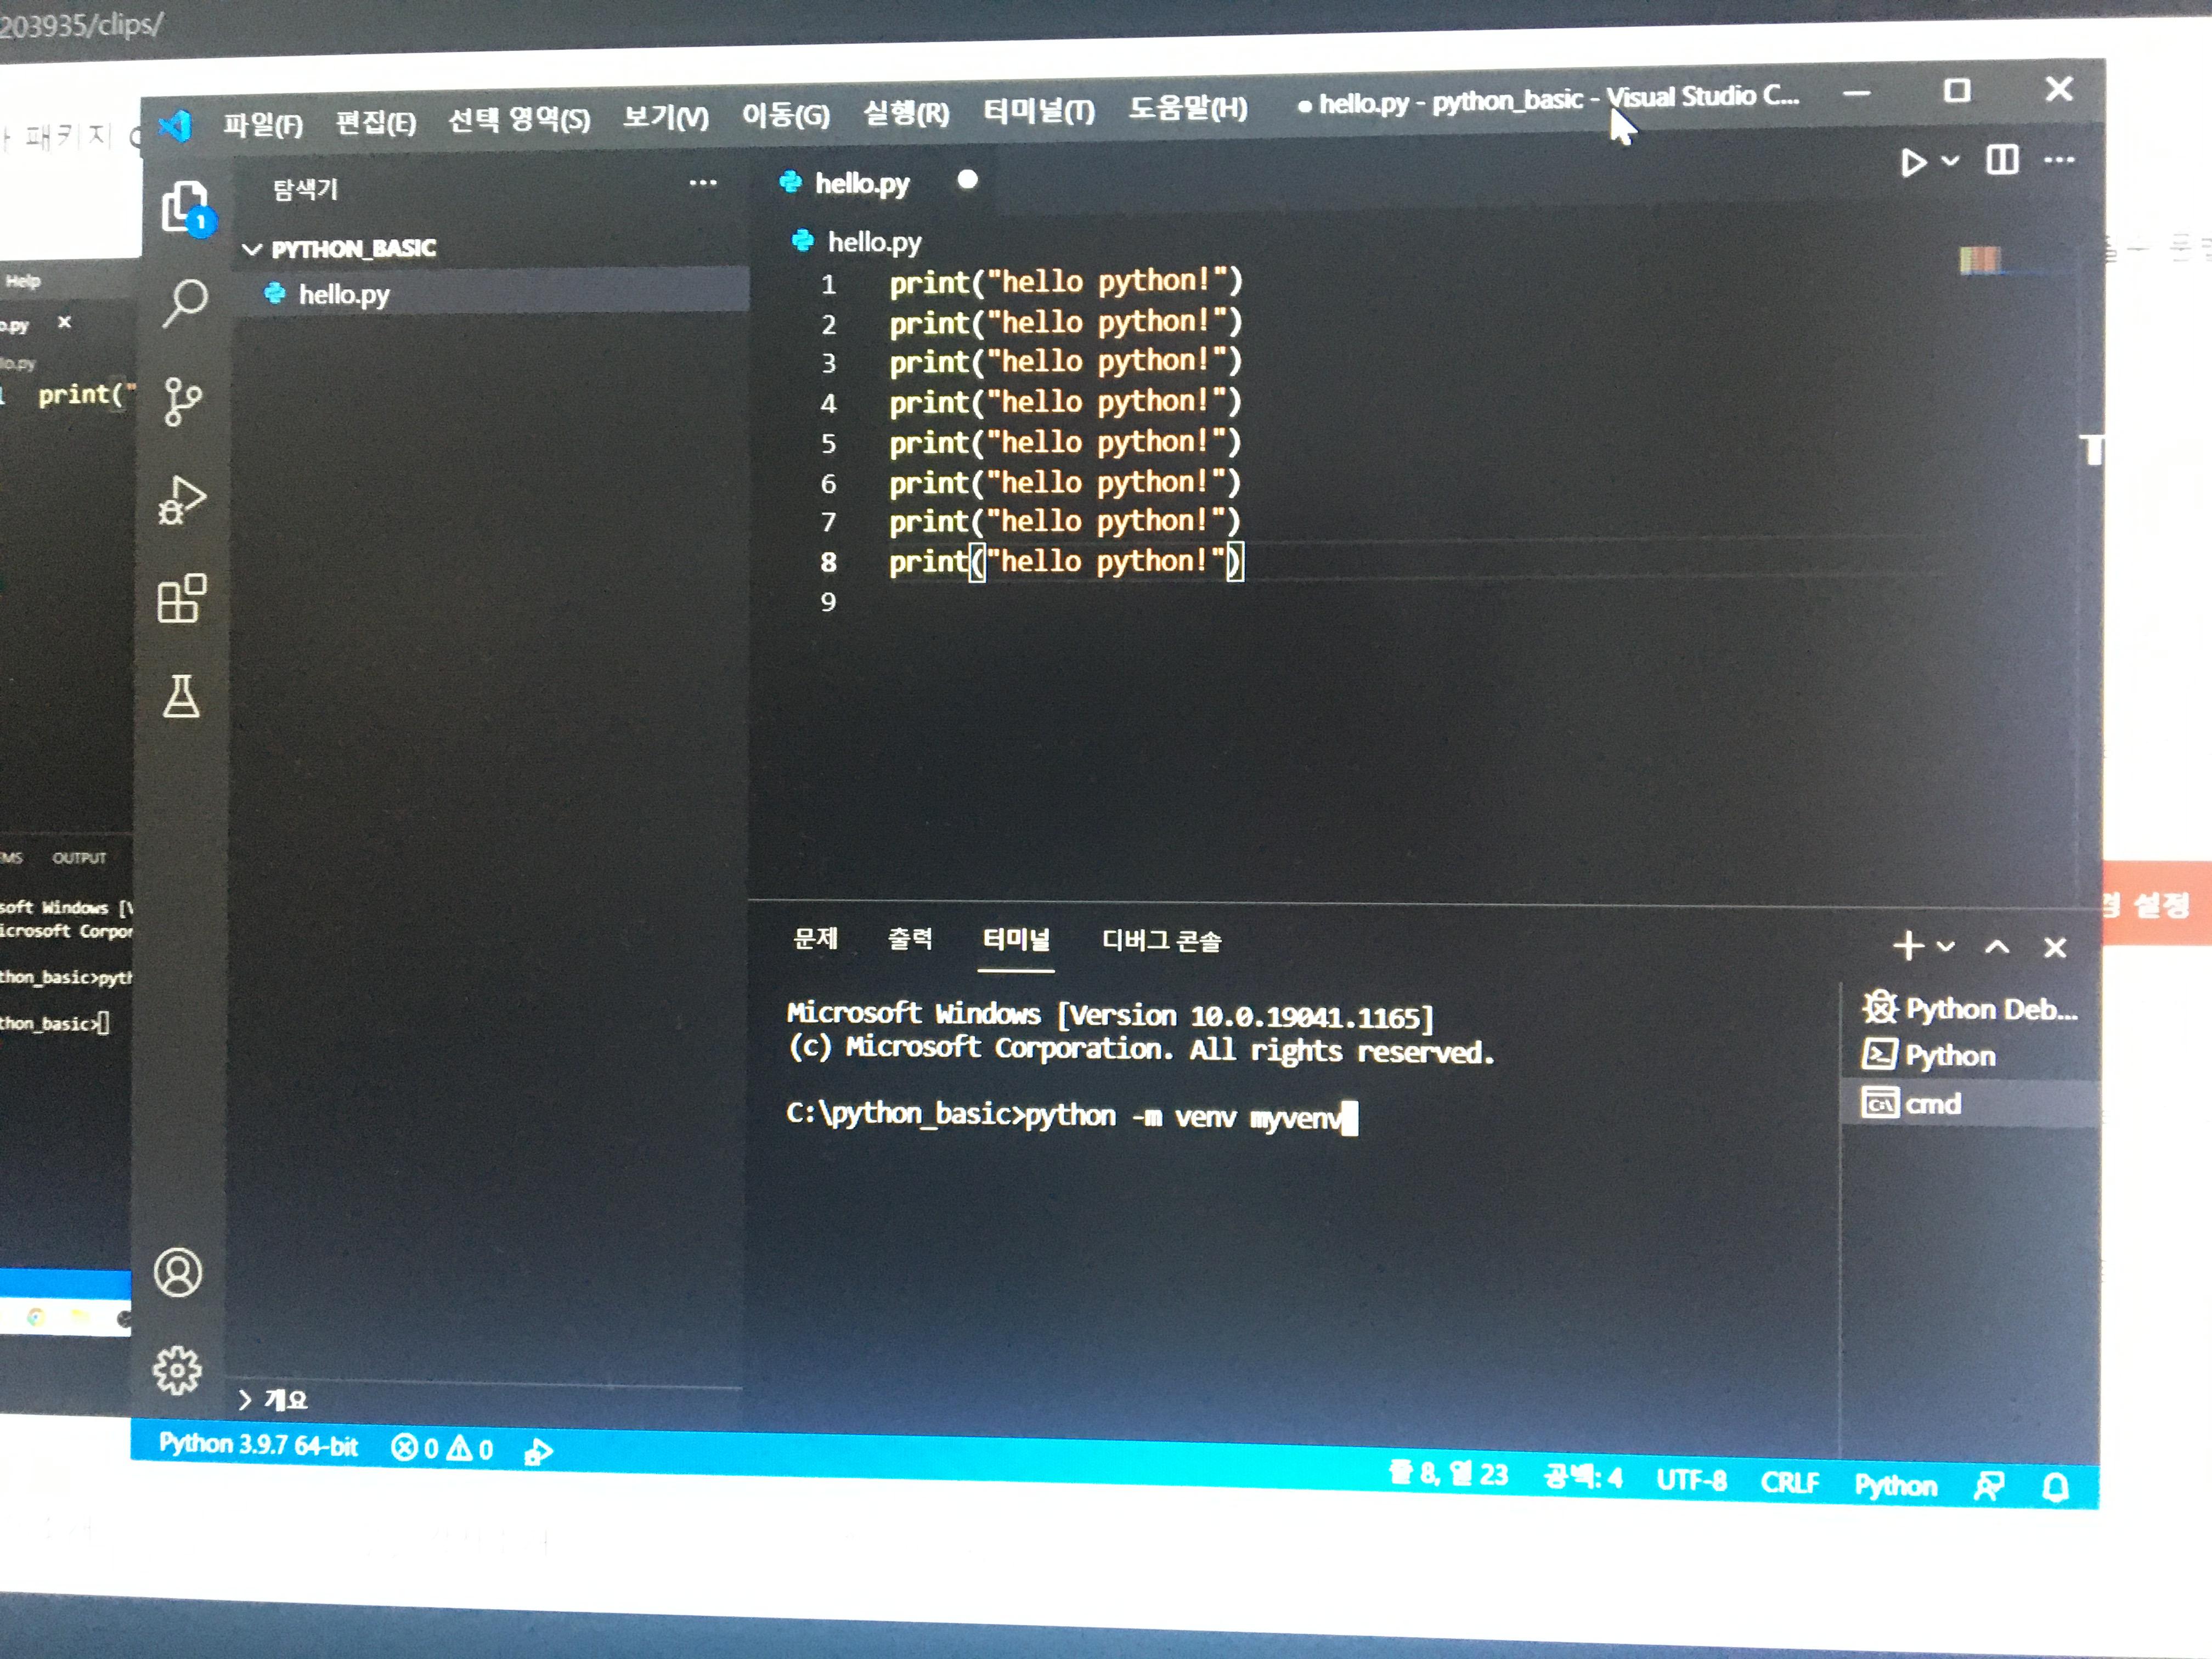Switch to the 출력 panel tab

pyautogui.click(x=909, y=939)
